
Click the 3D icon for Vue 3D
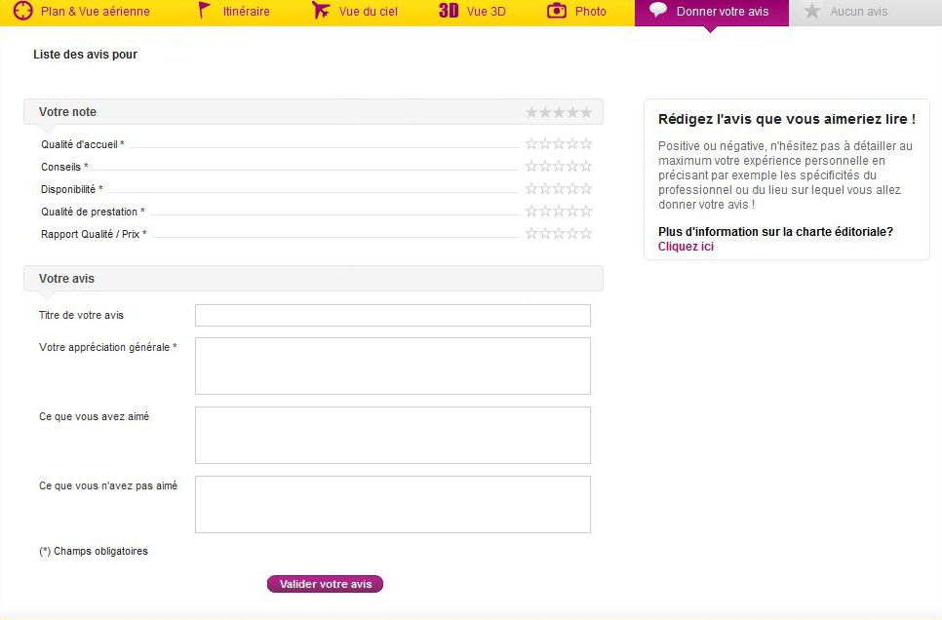coord(449,12)
